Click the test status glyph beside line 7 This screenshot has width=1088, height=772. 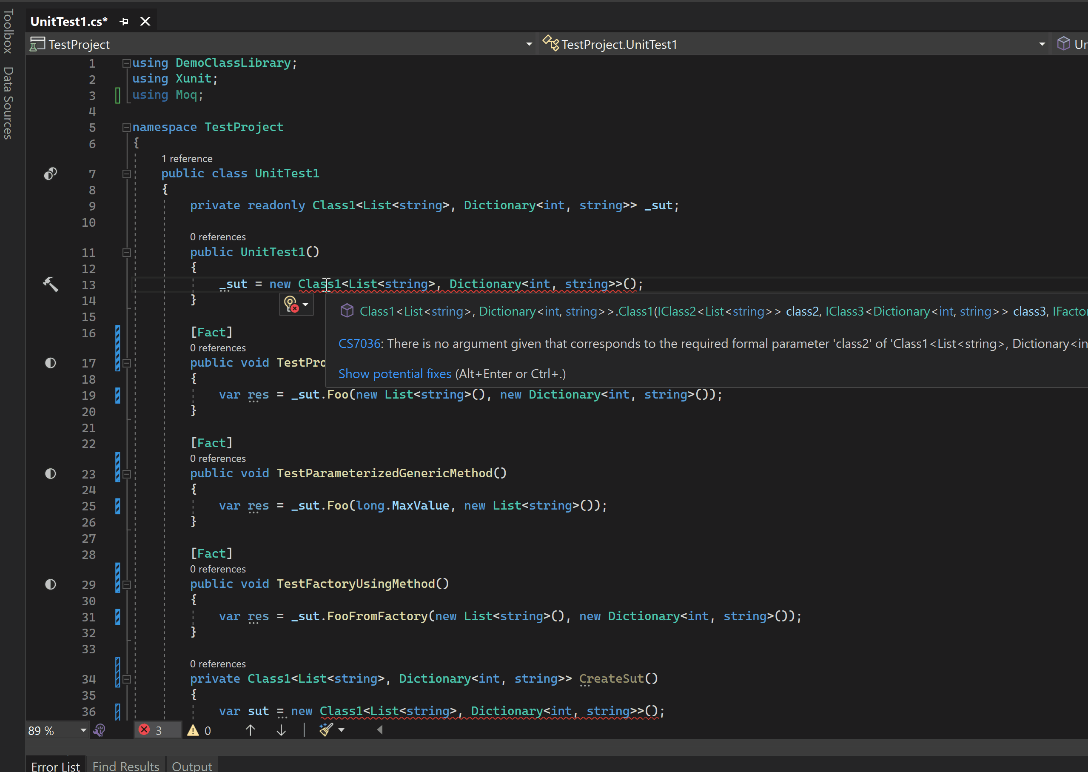coord(50,174)
